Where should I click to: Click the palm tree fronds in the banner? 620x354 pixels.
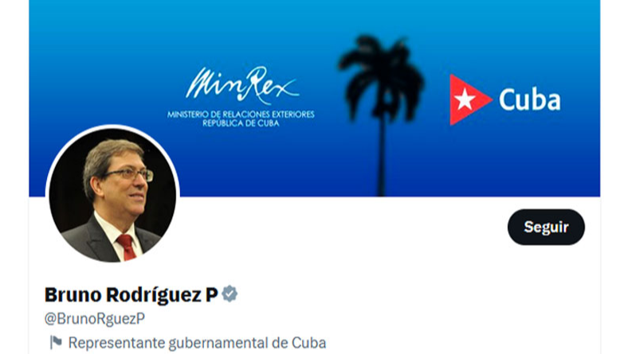(x=381, y=75)
